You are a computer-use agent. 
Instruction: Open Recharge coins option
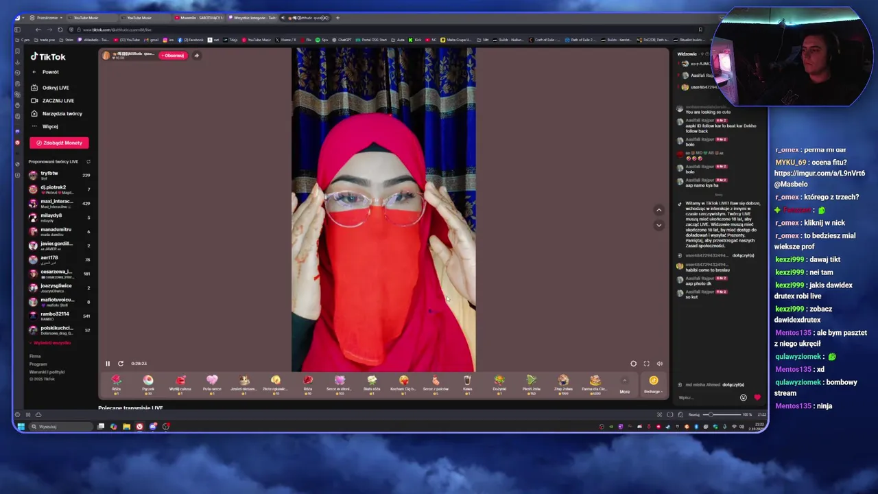click(653, 384)
